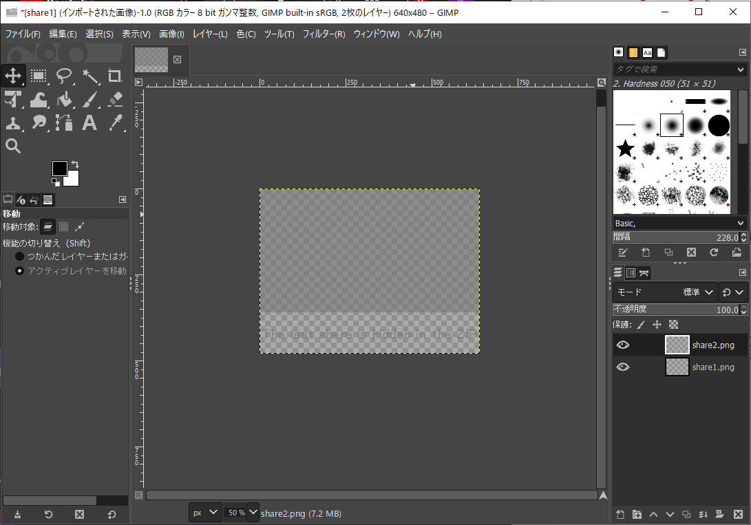This screenshot has height=525, width=751.
Task: Set move target to layer
Action: pos(47,226)
